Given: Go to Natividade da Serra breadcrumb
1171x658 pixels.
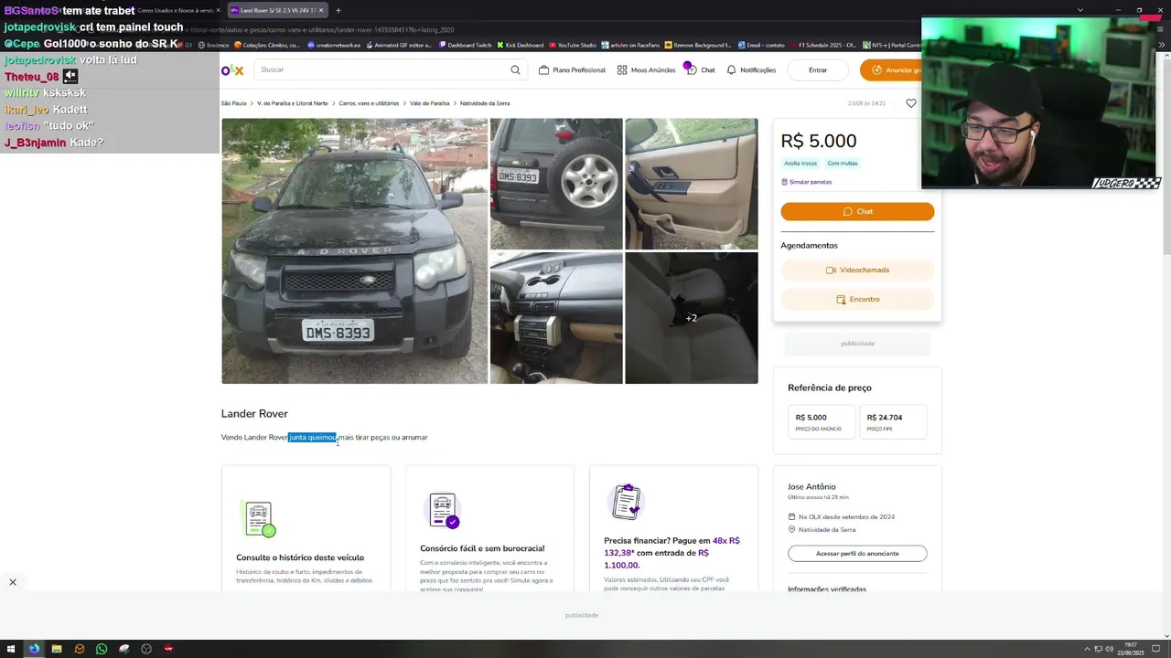Looking at the screenshot, I should click(x=485, y=103).
